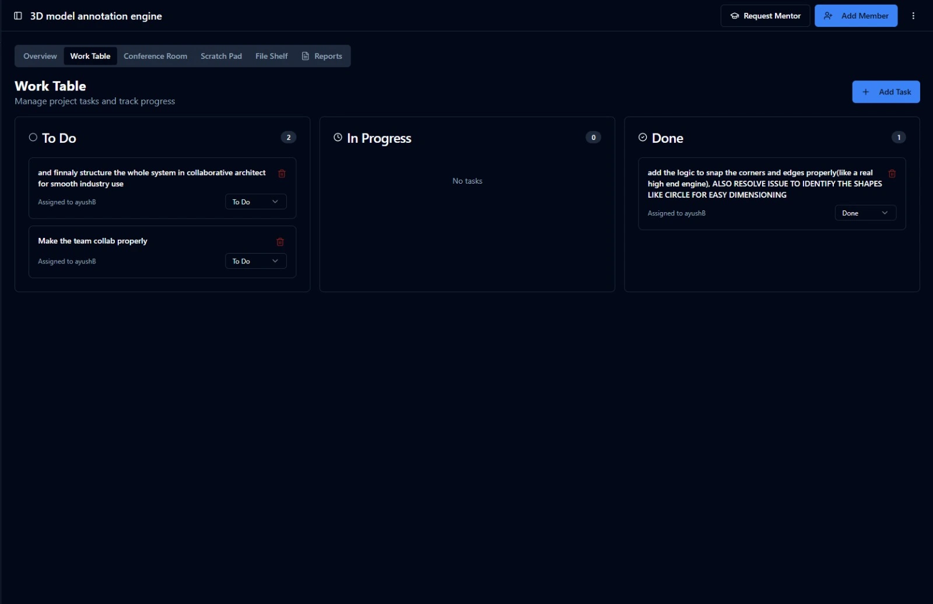
Task: Click trash icon on the Done task
Action: [x=892, y=174]
